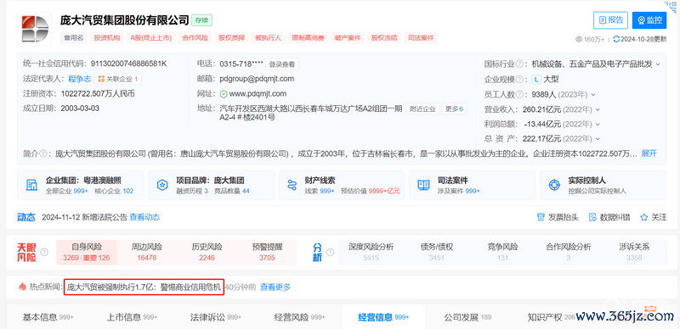
Task: Toggle 关注 star to follow company
Action: tap(643, 217)
